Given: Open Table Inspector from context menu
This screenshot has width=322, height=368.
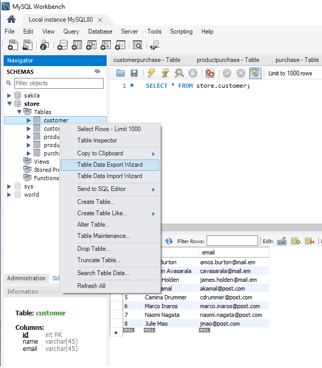Looking at the screenshot, I should [x=110, y=140].
